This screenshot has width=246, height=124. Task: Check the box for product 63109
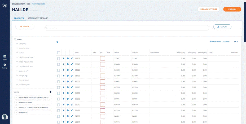[x=59, y=76]
